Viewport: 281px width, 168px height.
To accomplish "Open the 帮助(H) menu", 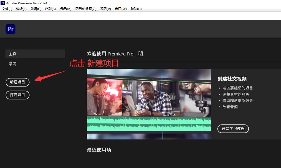I will coord(136,9).
